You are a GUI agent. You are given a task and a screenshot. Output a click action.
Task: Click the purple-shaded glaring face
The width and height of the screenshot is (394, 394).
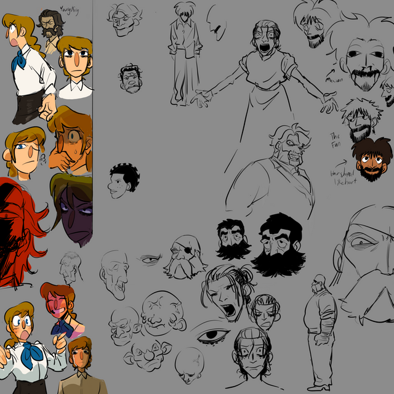[x=73, y=209]
